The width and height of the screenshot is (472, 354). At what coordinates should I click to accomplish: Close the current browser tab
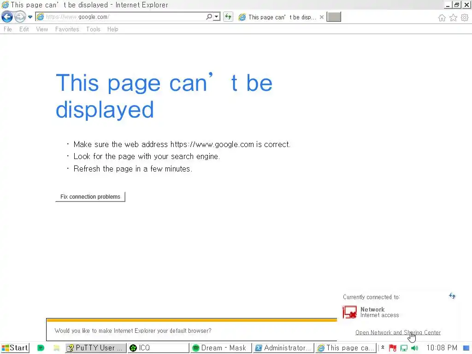tap(321, 17)
